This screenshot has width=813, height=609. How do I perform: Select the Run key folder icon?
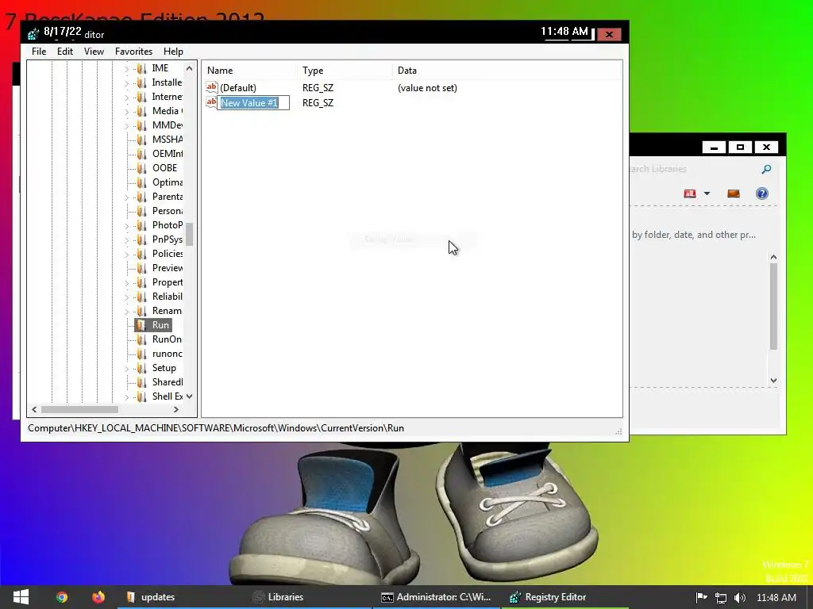pos(141,324)
